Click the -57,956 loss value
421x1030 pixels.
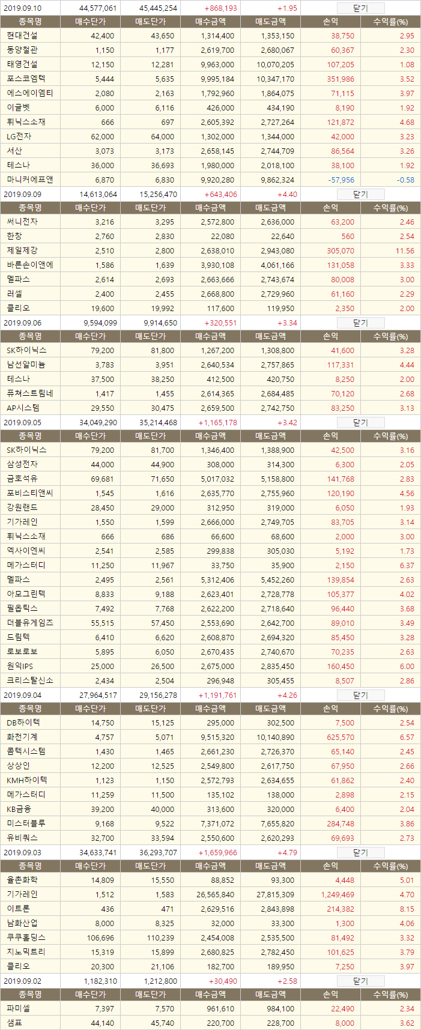(x=341, y=180)
